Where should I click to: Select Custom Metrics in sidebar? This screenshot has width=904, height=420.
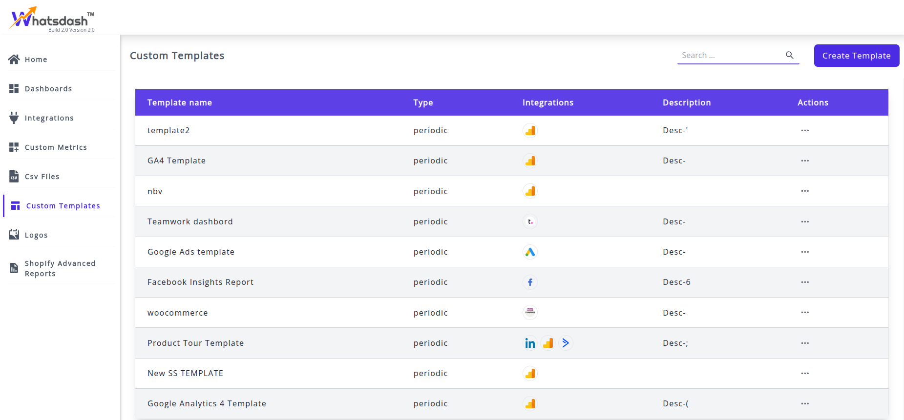tap(56, 147)
